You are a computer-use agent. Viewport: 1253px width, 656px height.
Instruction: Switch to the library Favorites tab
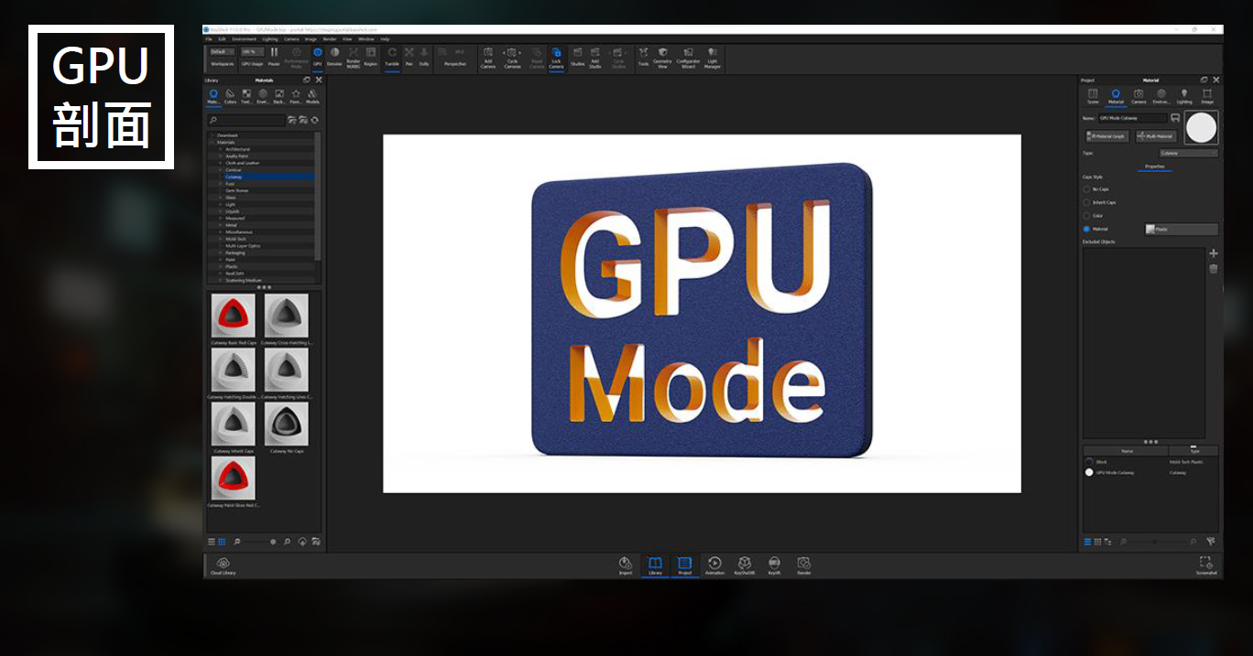click(x=296, y=96)
